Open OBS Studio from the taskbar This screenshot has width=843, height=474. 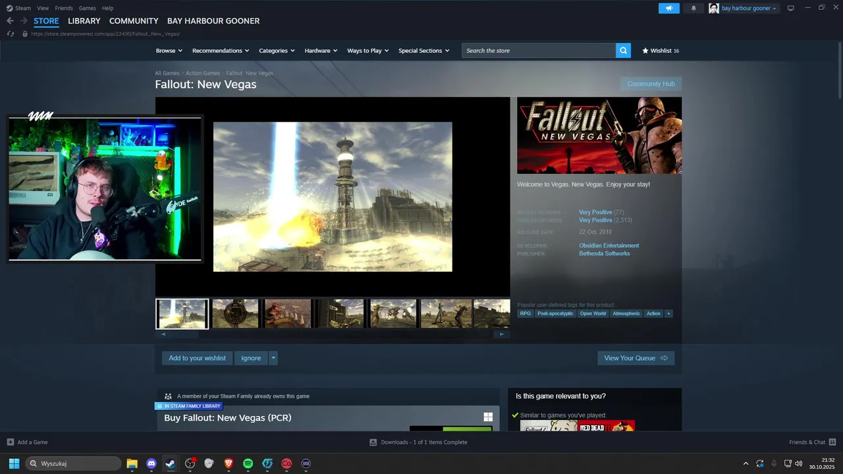point(190,463)
